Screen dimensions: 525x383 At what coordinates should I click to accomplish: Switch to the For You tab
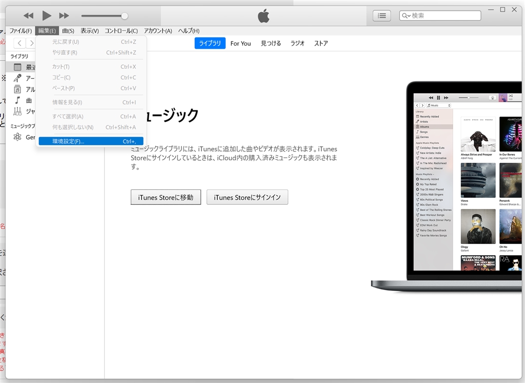240,43
